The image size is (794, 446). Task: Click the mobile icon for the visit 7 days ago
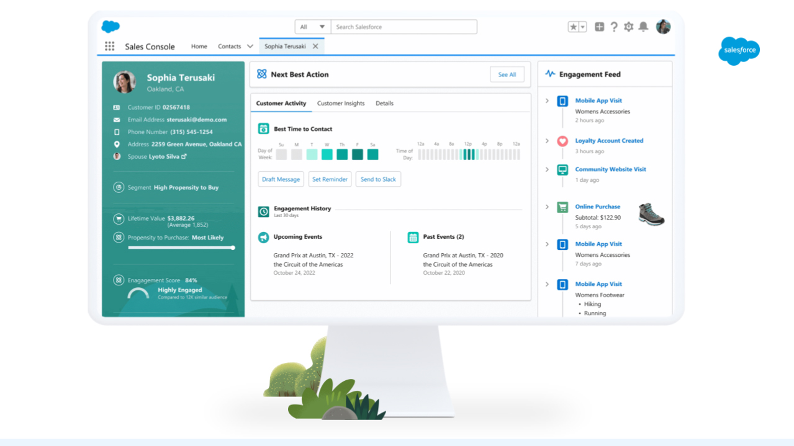coord(562,244)
